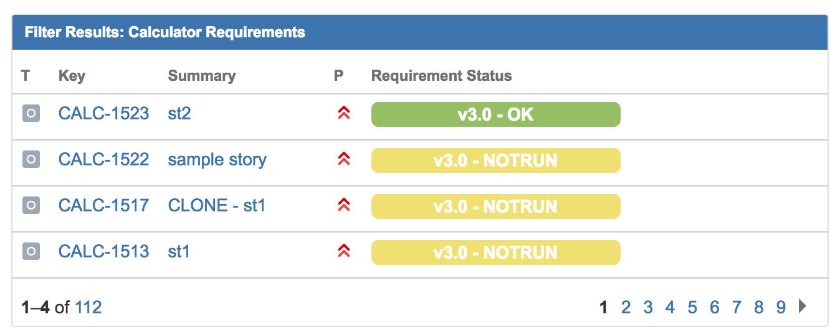Viewport: 830px width, 332px height.
Task: Click the story type icon for CALC-1522
Action: [x=31, y=160]
